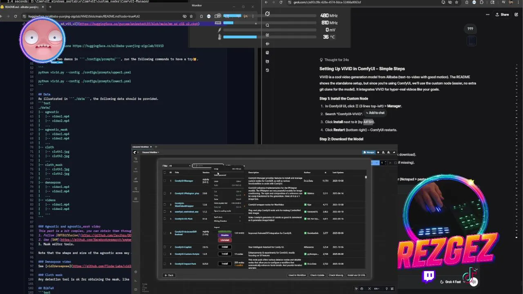
Task: Reload the HuggingFace README page
Action: (16, 16)
